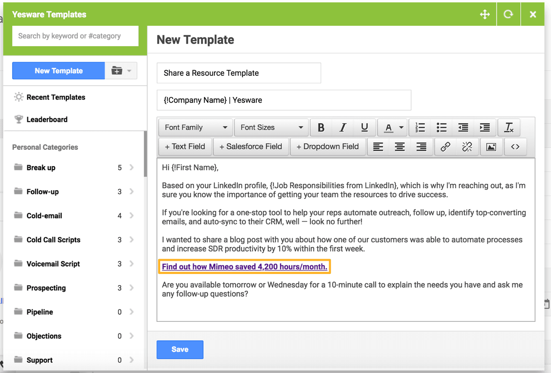The height and width of the screenshot is (373, 551).
Task: Apply italic formatting to text
Action: (x=343, y=127)
